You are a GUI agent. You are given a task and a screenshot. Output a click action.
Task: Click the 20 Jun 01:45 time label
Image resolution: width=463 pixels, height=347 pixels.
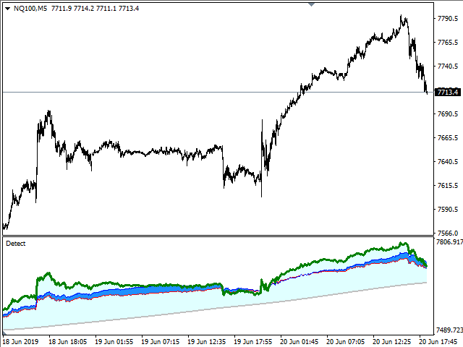pos(300,342)
